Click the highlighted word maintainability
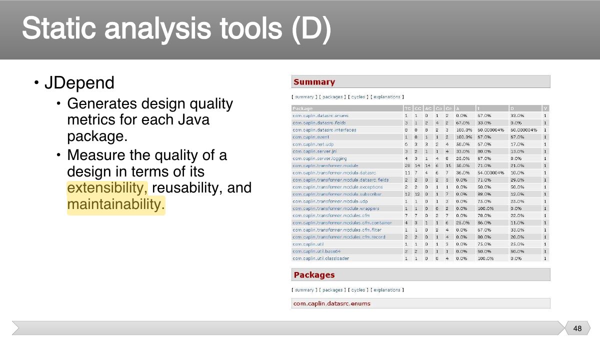Screen dimensions: 600x338 [116, 205]
